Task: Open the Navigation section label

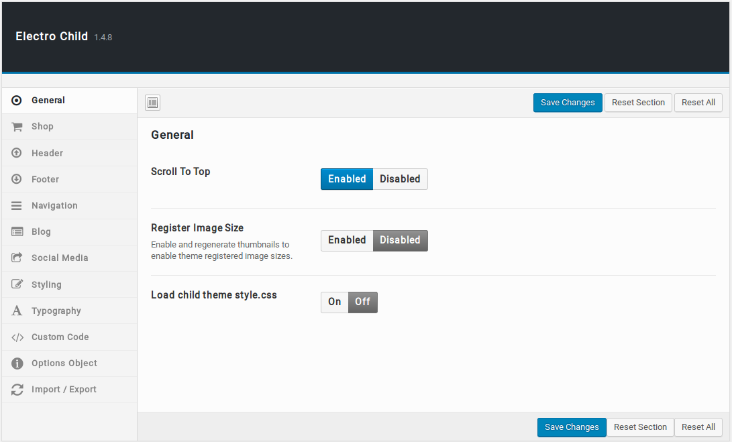Action: pyautogui.click(x=54, y=205)
